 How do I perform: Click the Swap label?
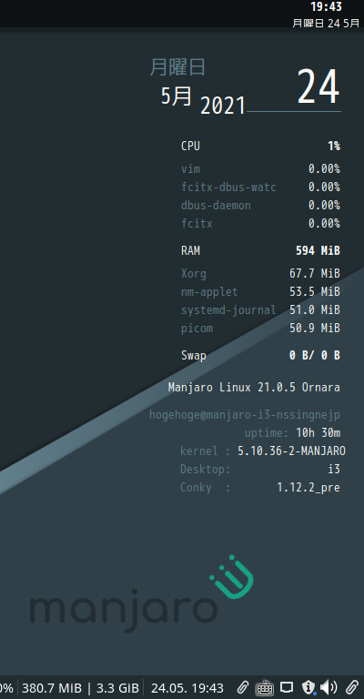pos(194,356)
